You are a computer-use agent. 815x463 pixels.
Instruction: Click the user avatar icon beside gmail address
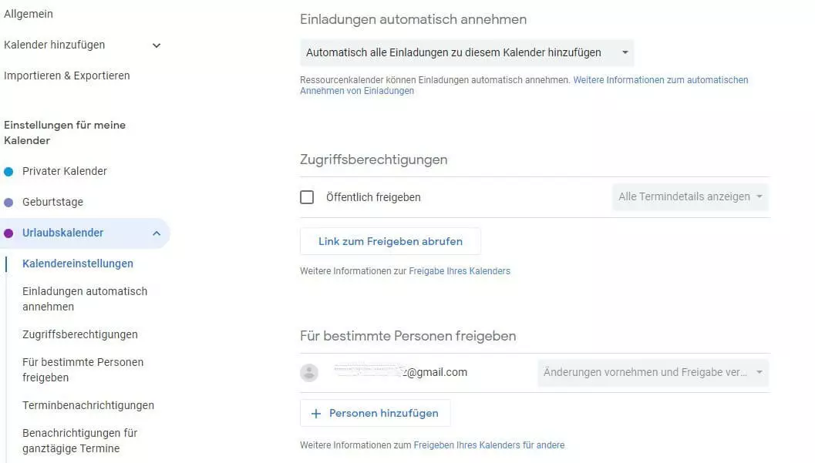coord(309,373)
